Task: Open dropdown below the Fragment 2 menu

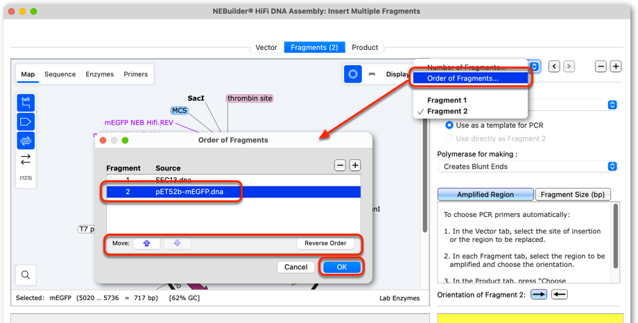Action: [x=612, y=105]
